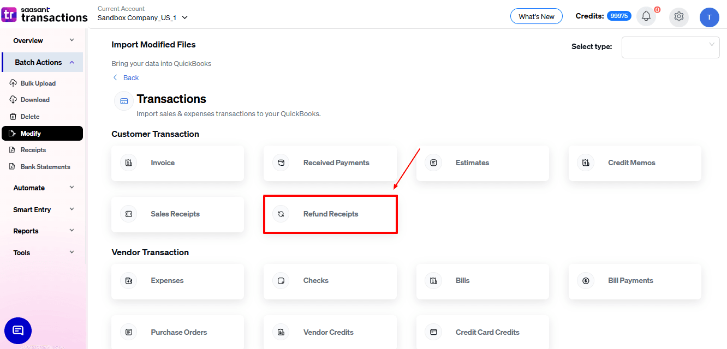Open the Select type dropdown
Image resolution: width=727 pixels, height=349 pixels.
670,47
